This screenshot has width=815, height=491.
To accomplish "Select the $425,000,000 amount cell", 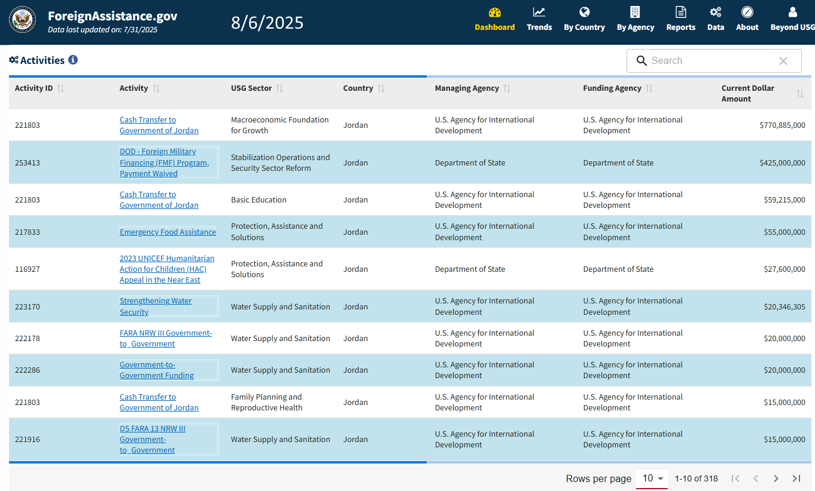I will click(x=782, y=162).
